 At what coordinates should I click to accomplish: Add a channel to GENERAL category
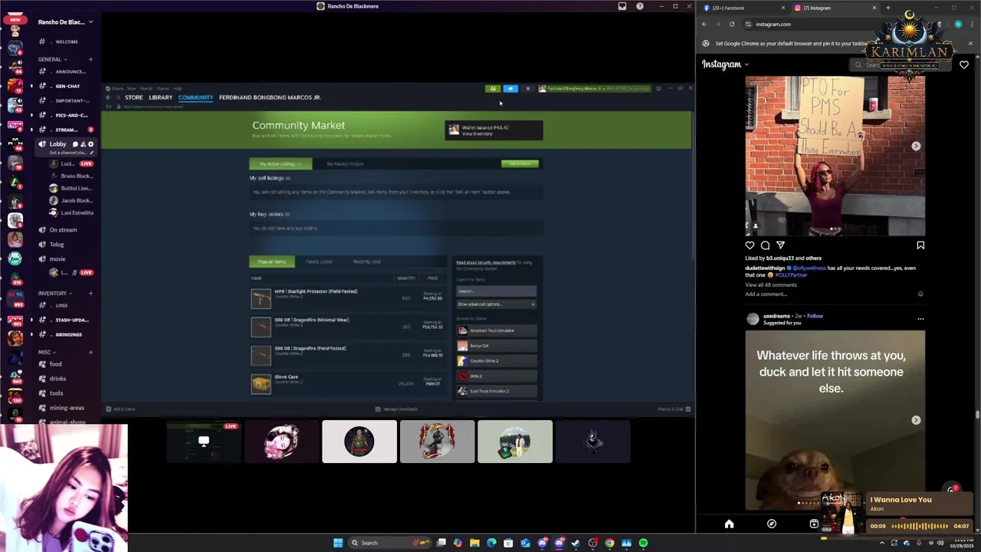pyautogui.click(x=90, y=59)
